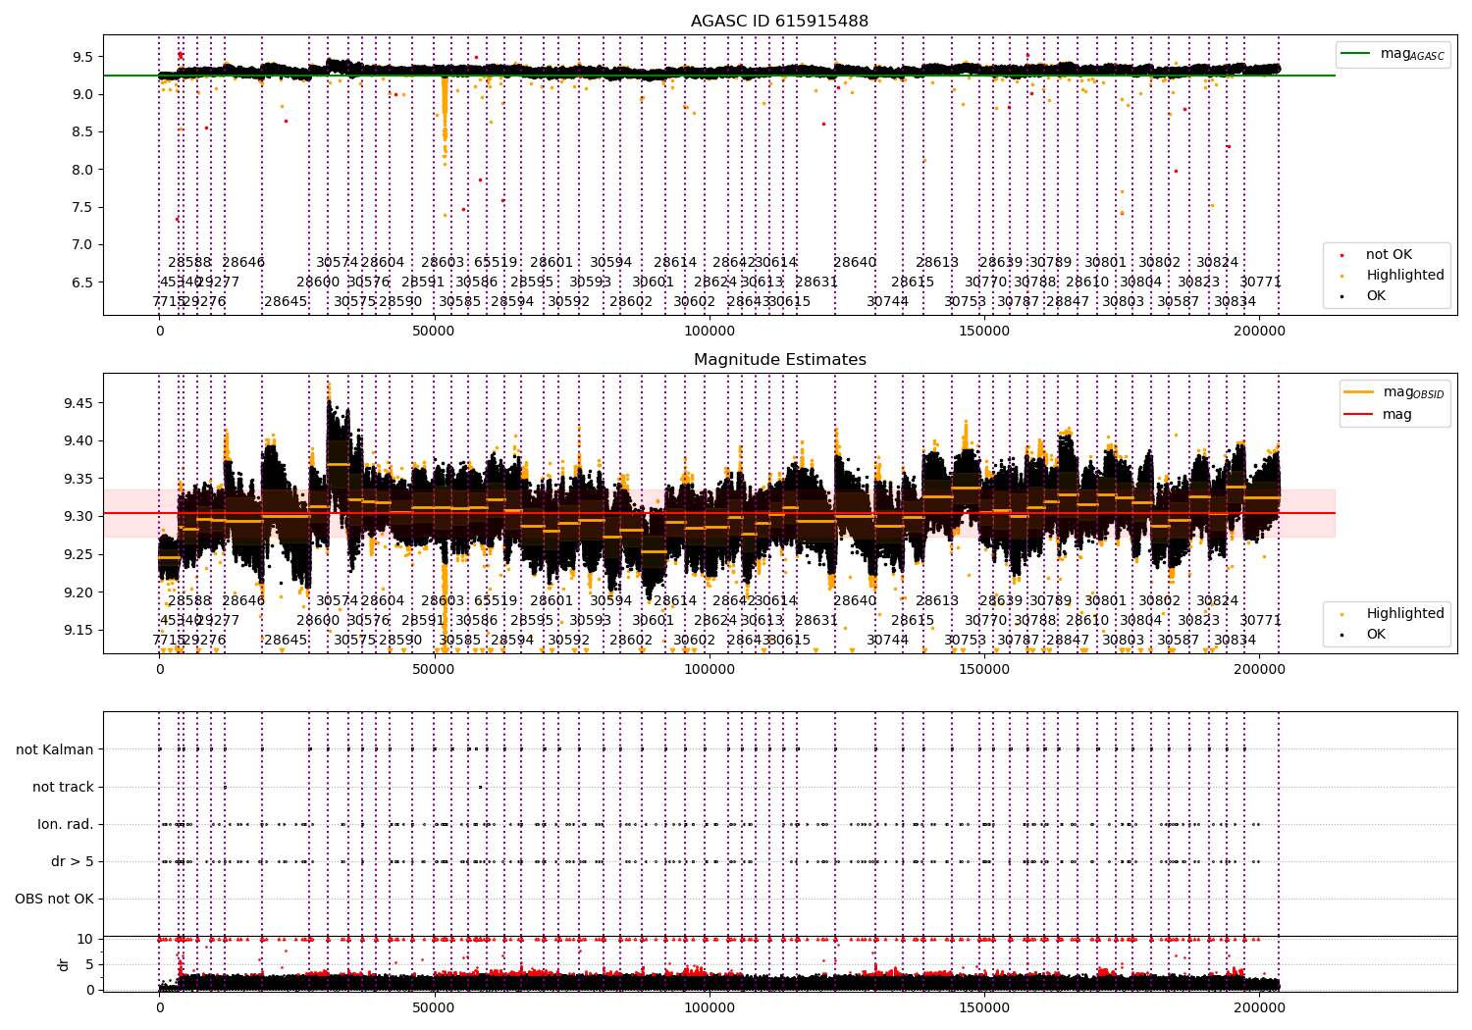Image resolution: width=1472 pixels, height=1030 pixels.
Task: Click obsid label 28640 in top plot
Action: click(x=855, y=263)
